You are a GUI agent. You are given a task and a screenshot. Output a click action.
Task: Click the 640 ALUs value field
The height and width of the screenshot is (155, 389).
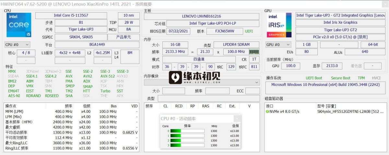click(x=365, y=52)
